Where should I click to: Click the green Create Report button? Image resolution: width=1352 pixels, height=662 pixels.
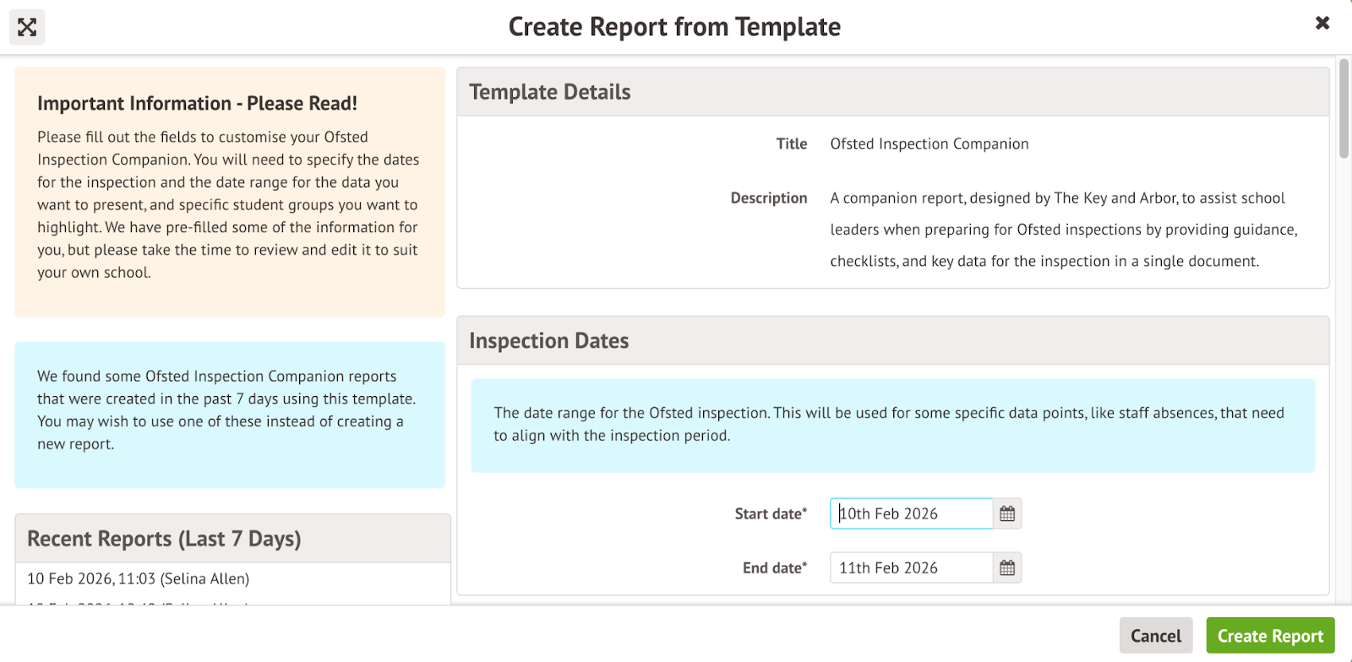click(1269, 636)
